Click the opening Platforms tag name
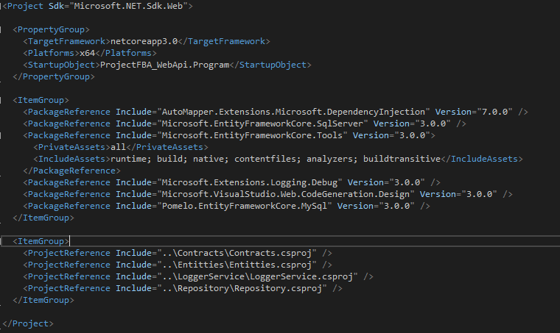 (51, 53)
